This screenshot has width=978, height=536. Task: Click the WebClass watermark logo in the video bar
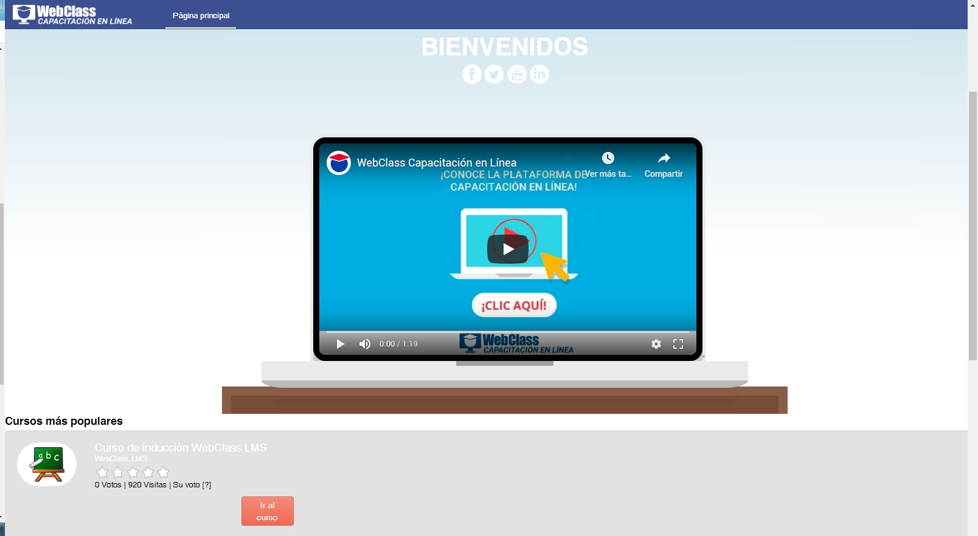pos(516,343)
